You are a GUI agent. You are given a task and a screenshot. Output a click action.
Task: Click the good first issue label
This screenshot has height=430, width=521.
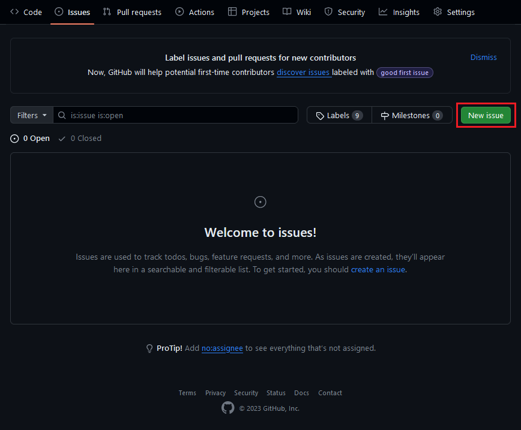[405, 73]
